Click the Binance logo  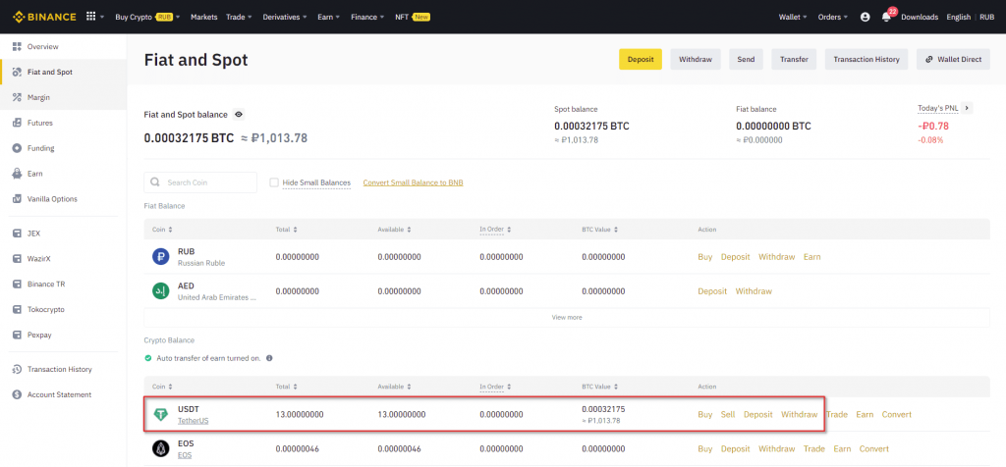coord(44,17)
